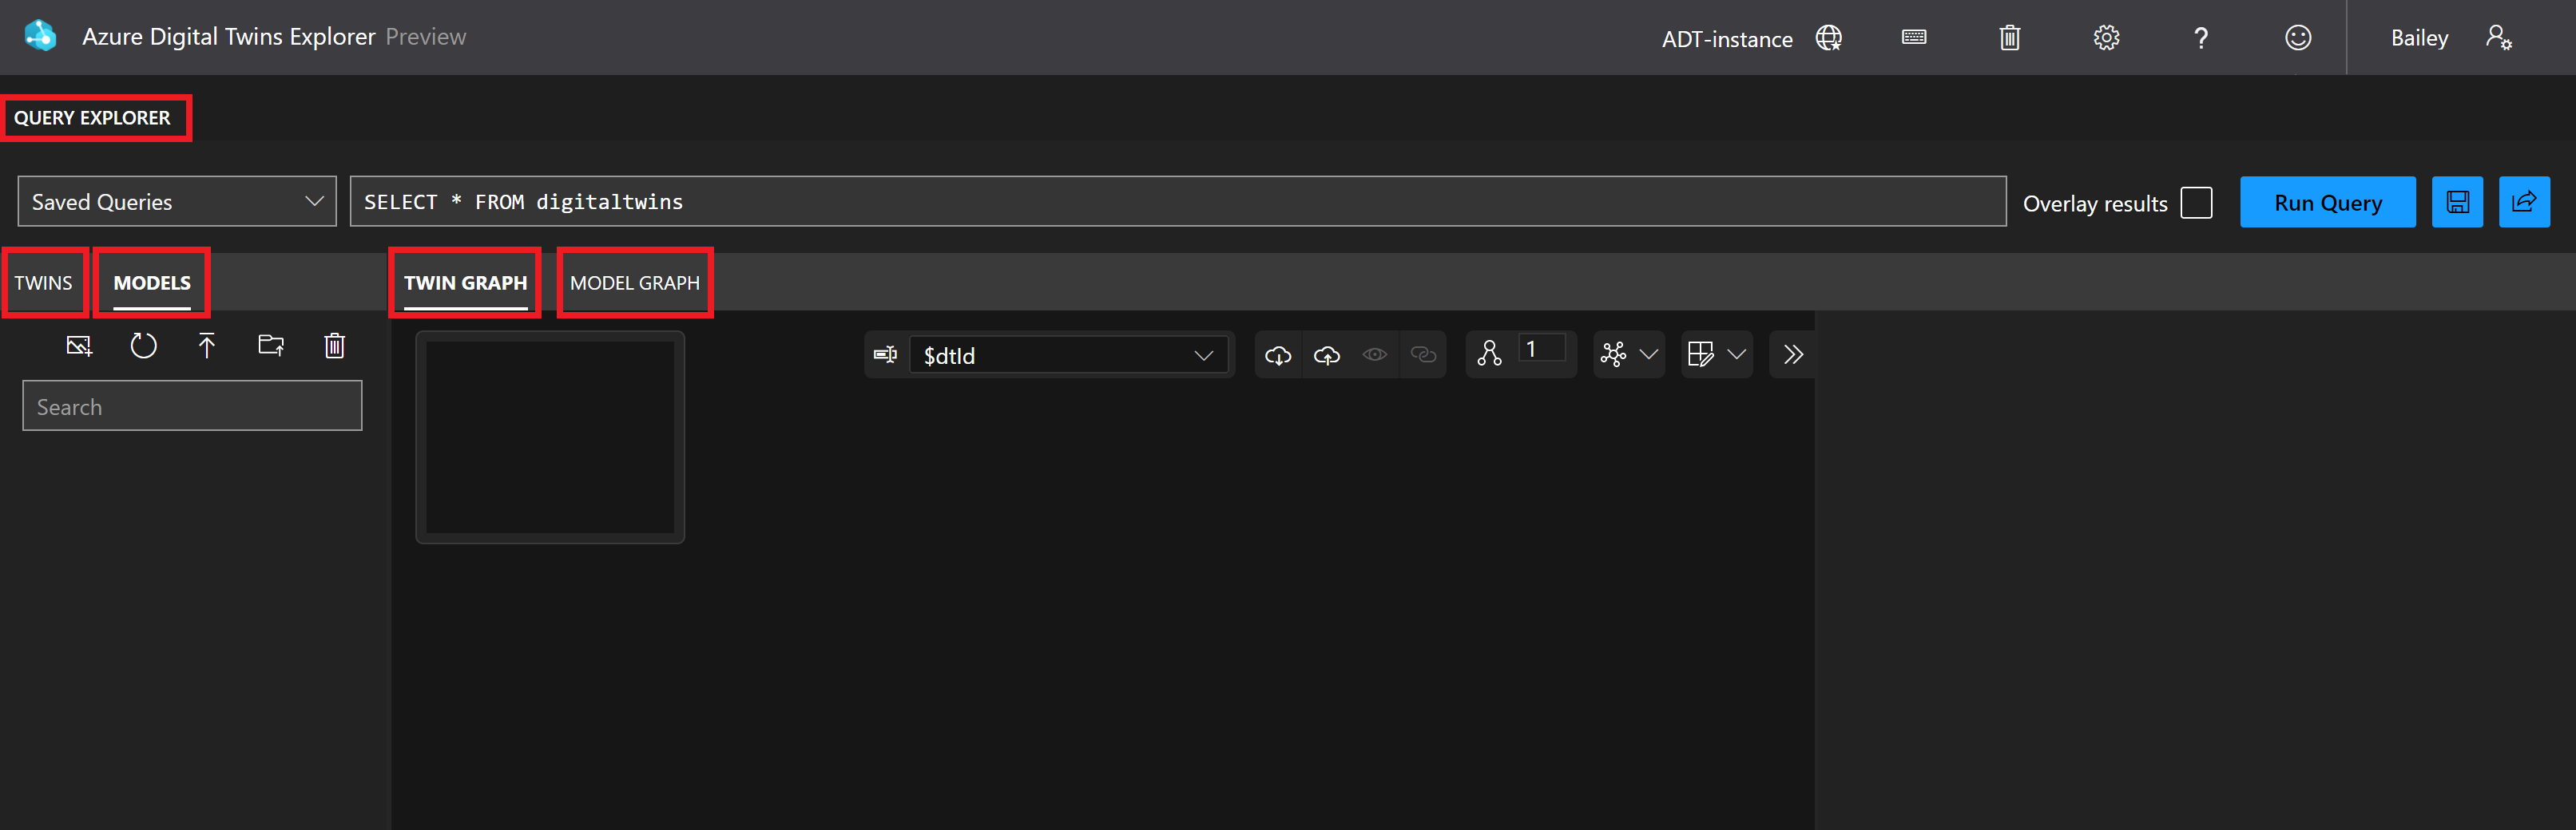The image size is (2576, 830).
Task: Click the graph minimap thumbnail
Action: point(550,437)
